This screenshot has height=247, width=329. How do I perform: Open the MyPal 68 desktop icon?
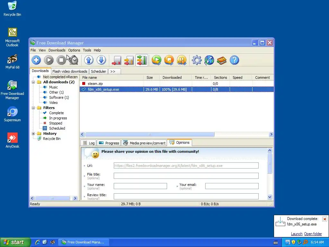pos(13,61)
